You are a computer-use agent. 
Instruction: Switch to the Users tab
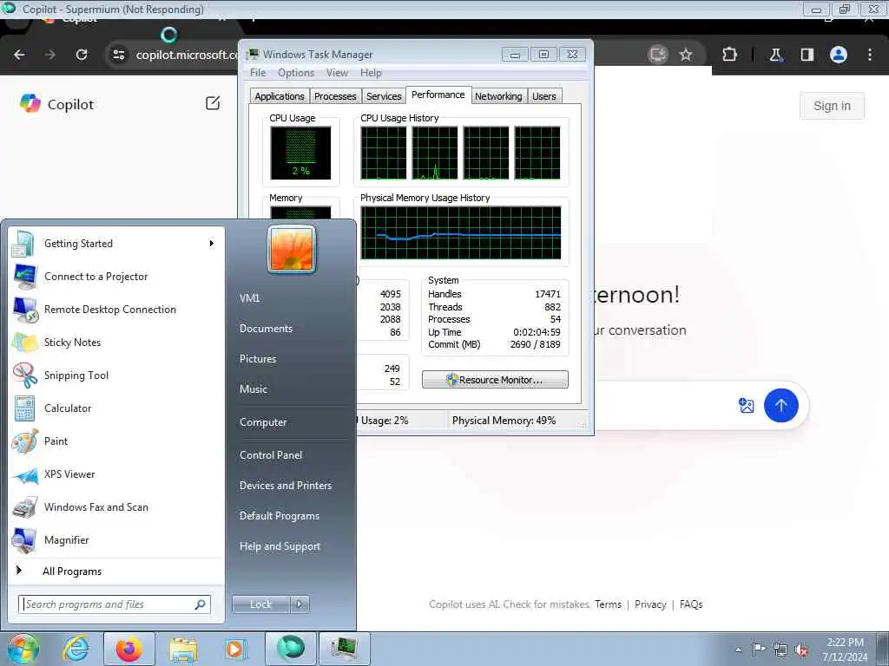[544, 96]
